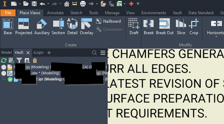Open the new file type dropdown arrow

[20, 4]
